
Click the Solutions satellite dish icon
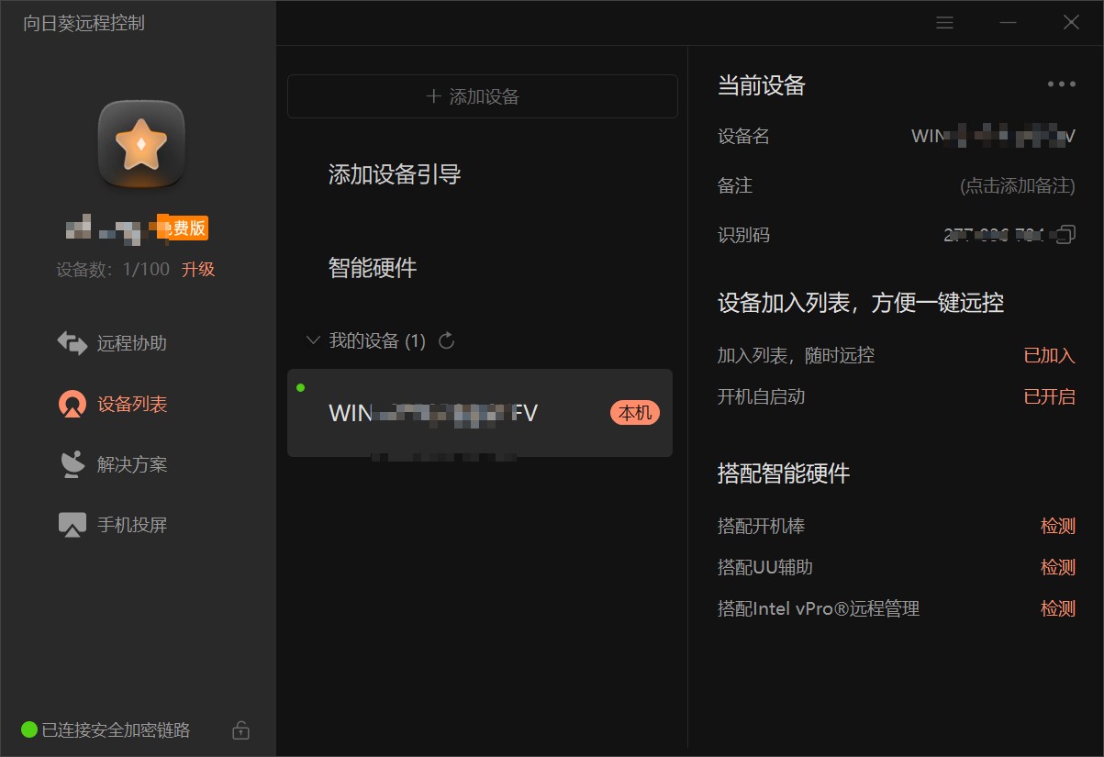click(72, 464)
